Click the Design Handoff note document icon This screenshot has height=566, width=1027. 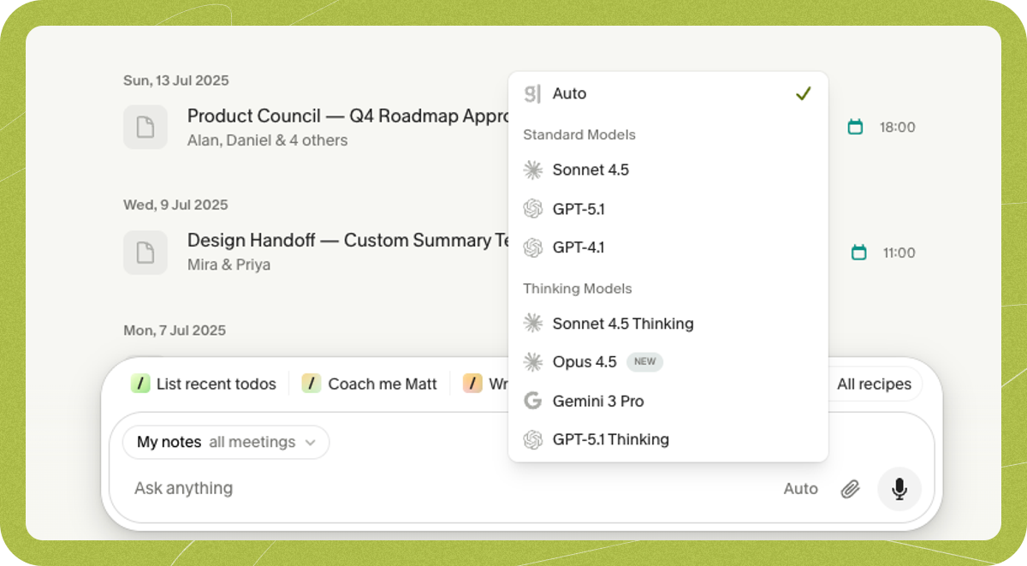[x=145, y=253]
